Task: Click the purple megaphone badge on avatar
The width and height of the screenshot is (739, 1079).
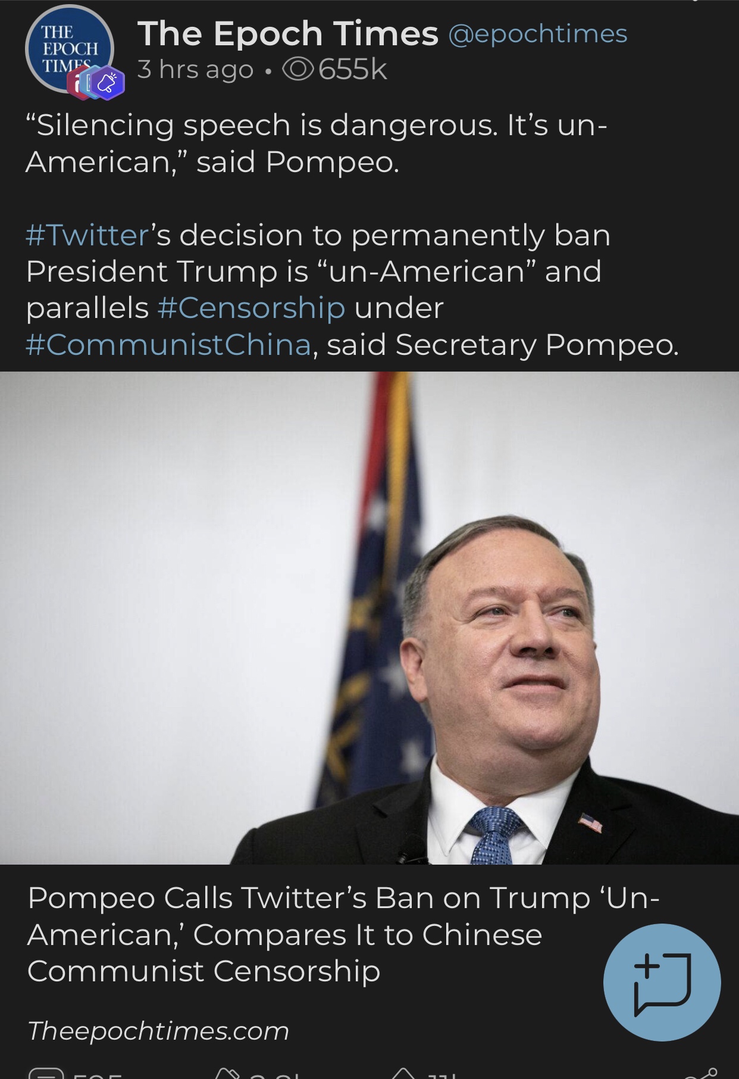Action: (x=108, y=83)
